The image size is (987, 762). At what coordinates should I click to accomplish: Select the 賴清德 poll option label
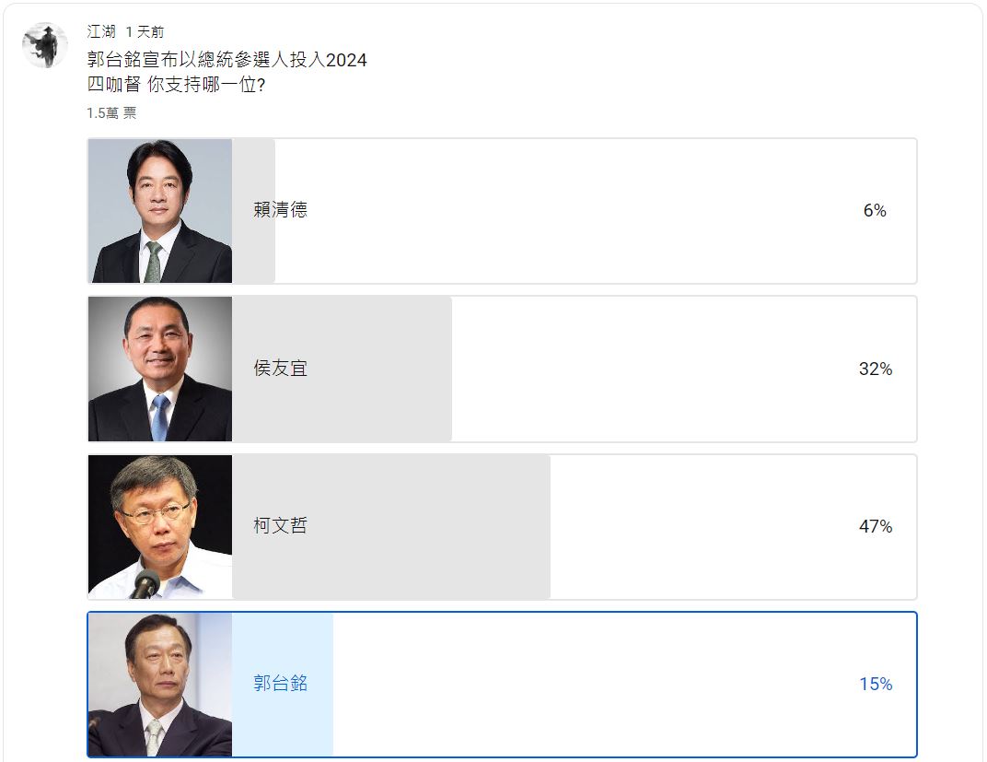coord(280,210)
